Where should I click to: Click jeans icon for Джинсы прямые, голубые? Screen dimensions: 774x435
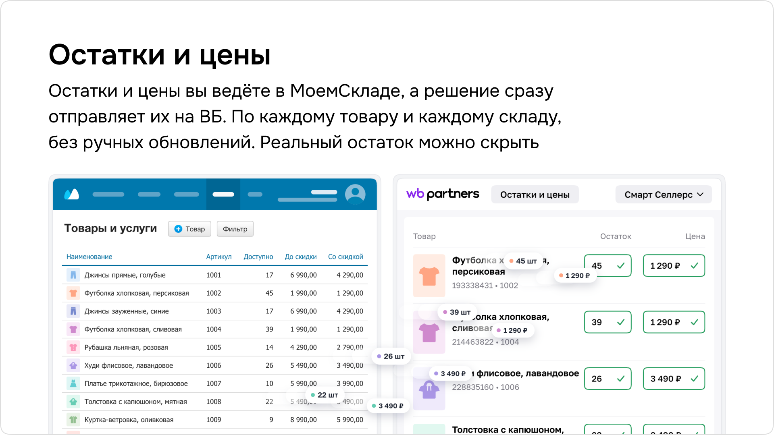point(73,275)
